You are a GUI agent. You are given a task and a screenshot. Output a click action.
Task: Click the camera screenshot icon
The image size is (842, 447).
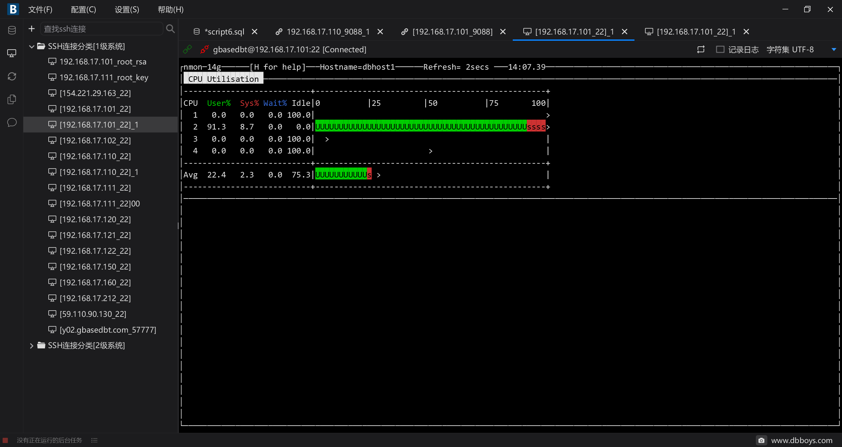pos(761,440)
